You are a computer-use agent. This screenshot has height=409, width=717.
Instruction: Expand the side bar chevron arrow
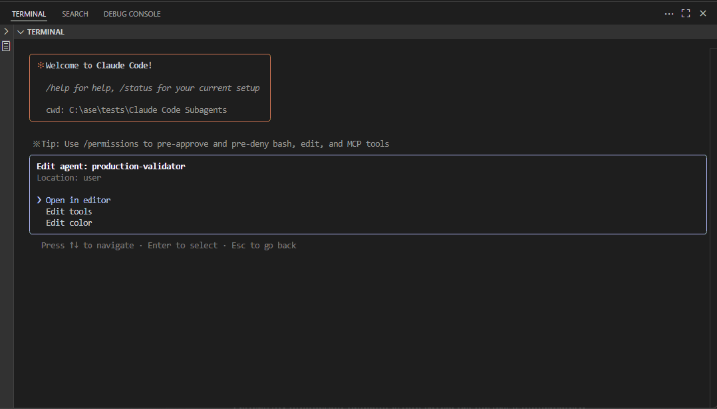(6, 31)
